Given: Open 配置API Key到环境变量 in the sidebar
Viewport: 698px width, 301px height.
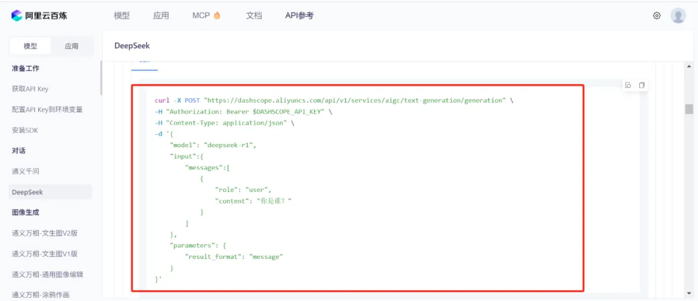Looking at the screenshot, I should (47, 109).
